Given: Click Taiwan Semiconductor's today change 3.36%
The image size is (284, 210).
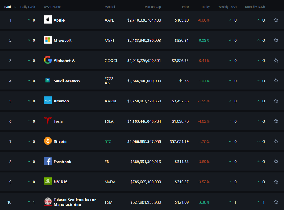Looking at the screenshot, I should 204,202.
